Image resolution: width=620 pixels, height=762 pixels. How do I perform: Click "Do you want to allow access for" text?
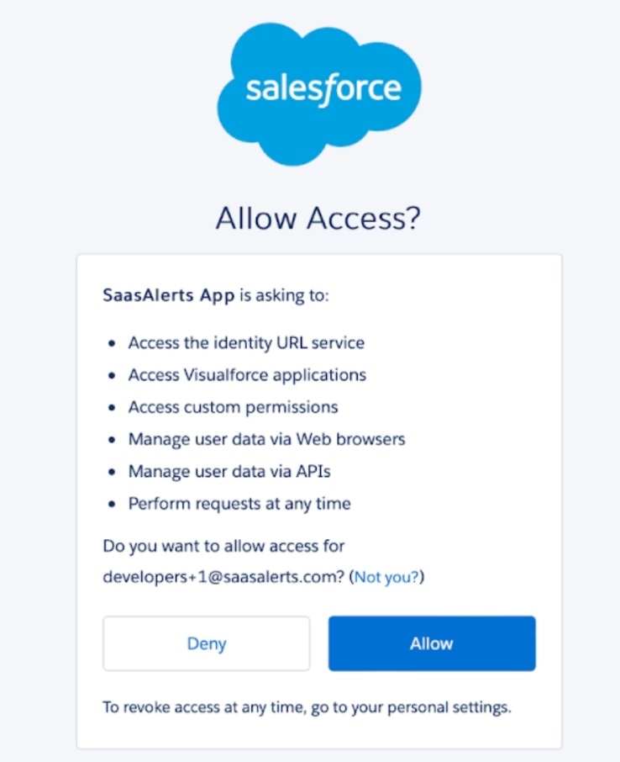coord(223,546)
